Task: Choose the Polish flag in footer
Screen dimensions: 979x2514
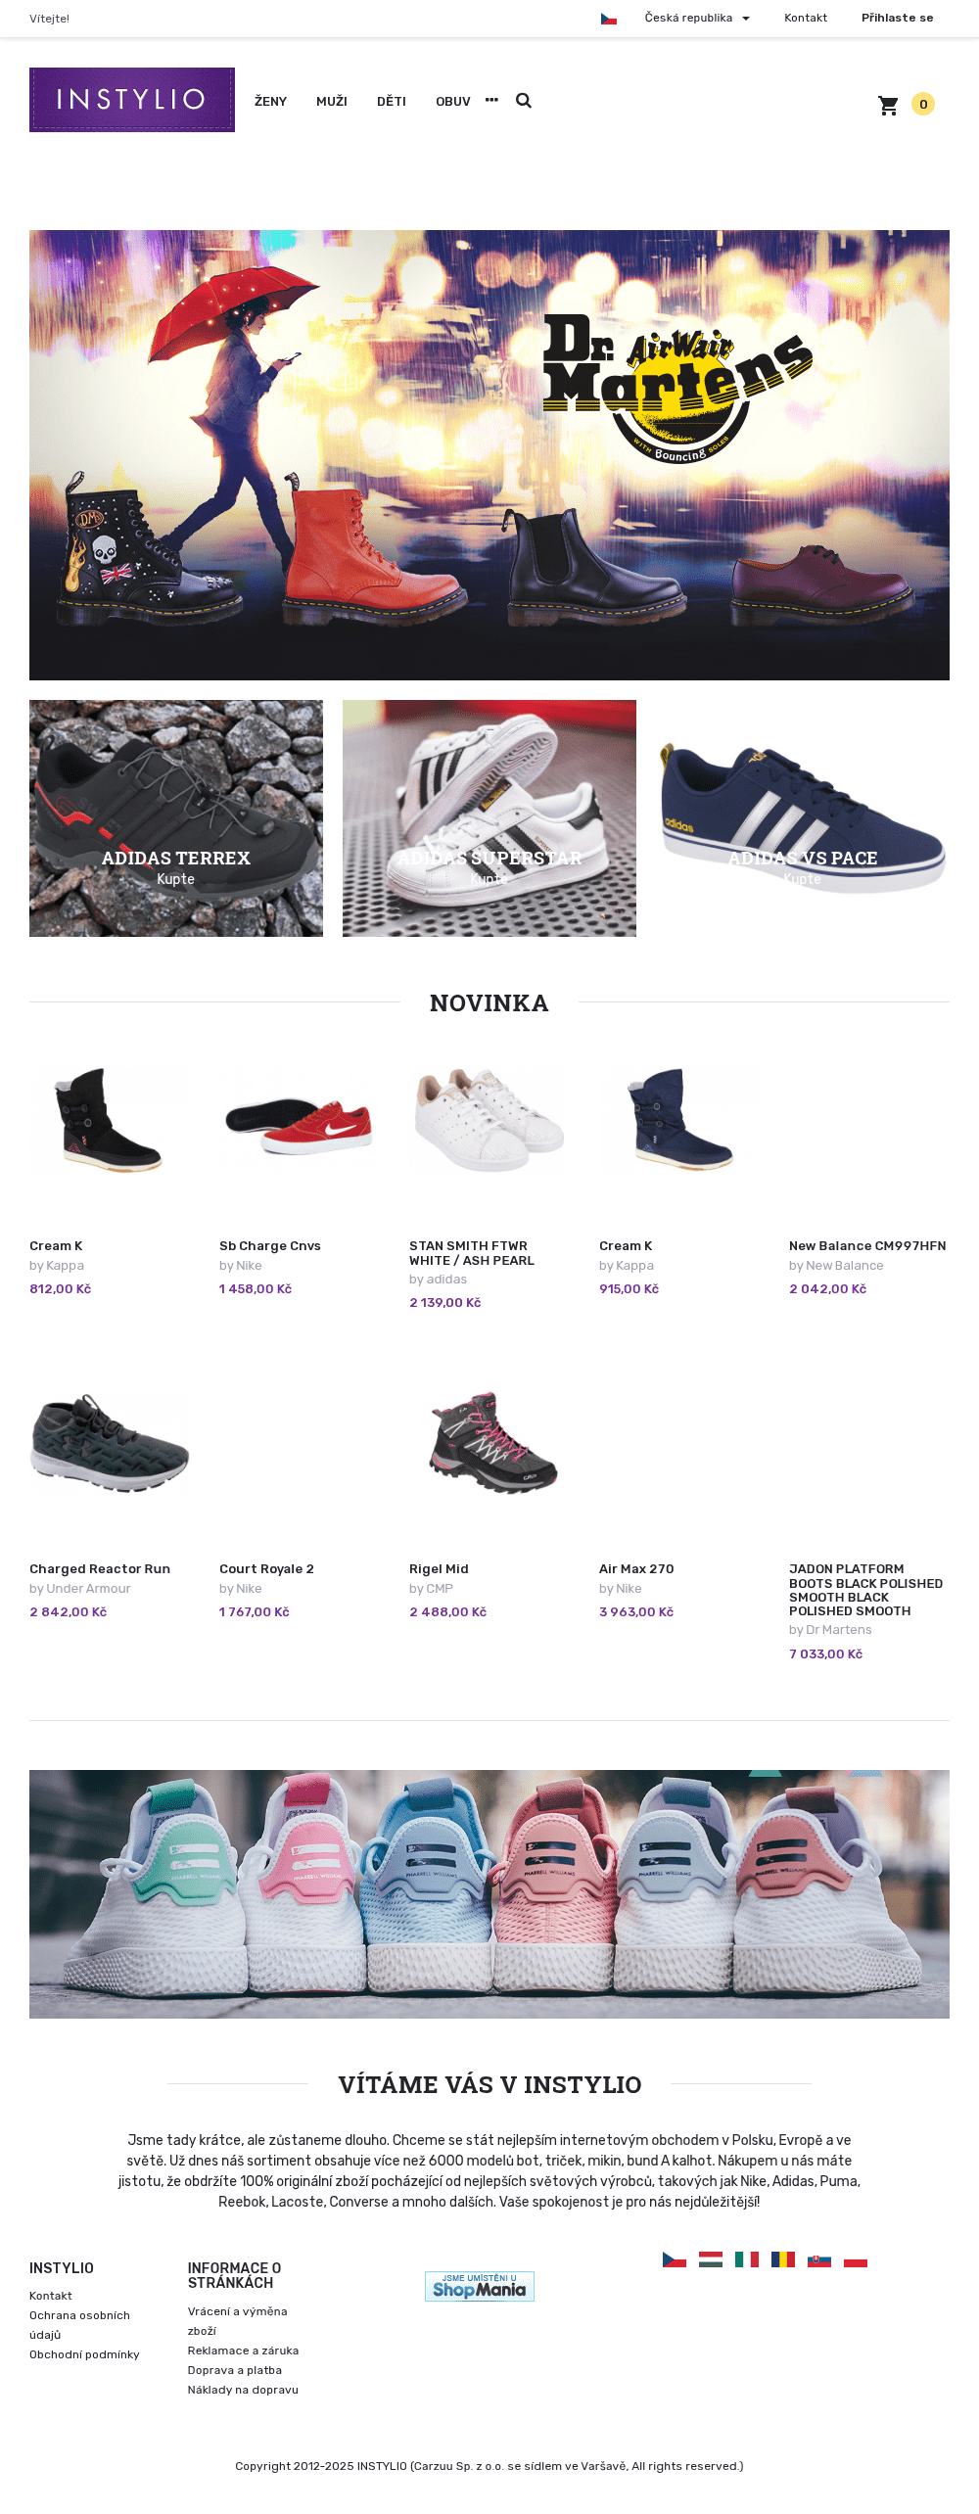Action: click(856, 2259)
